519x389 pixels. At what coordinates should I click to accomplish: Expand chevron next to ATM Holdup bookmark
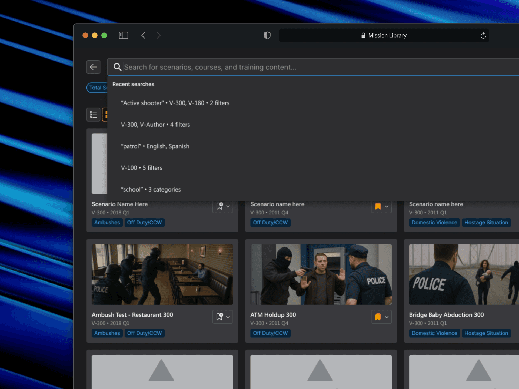point(387,317)
